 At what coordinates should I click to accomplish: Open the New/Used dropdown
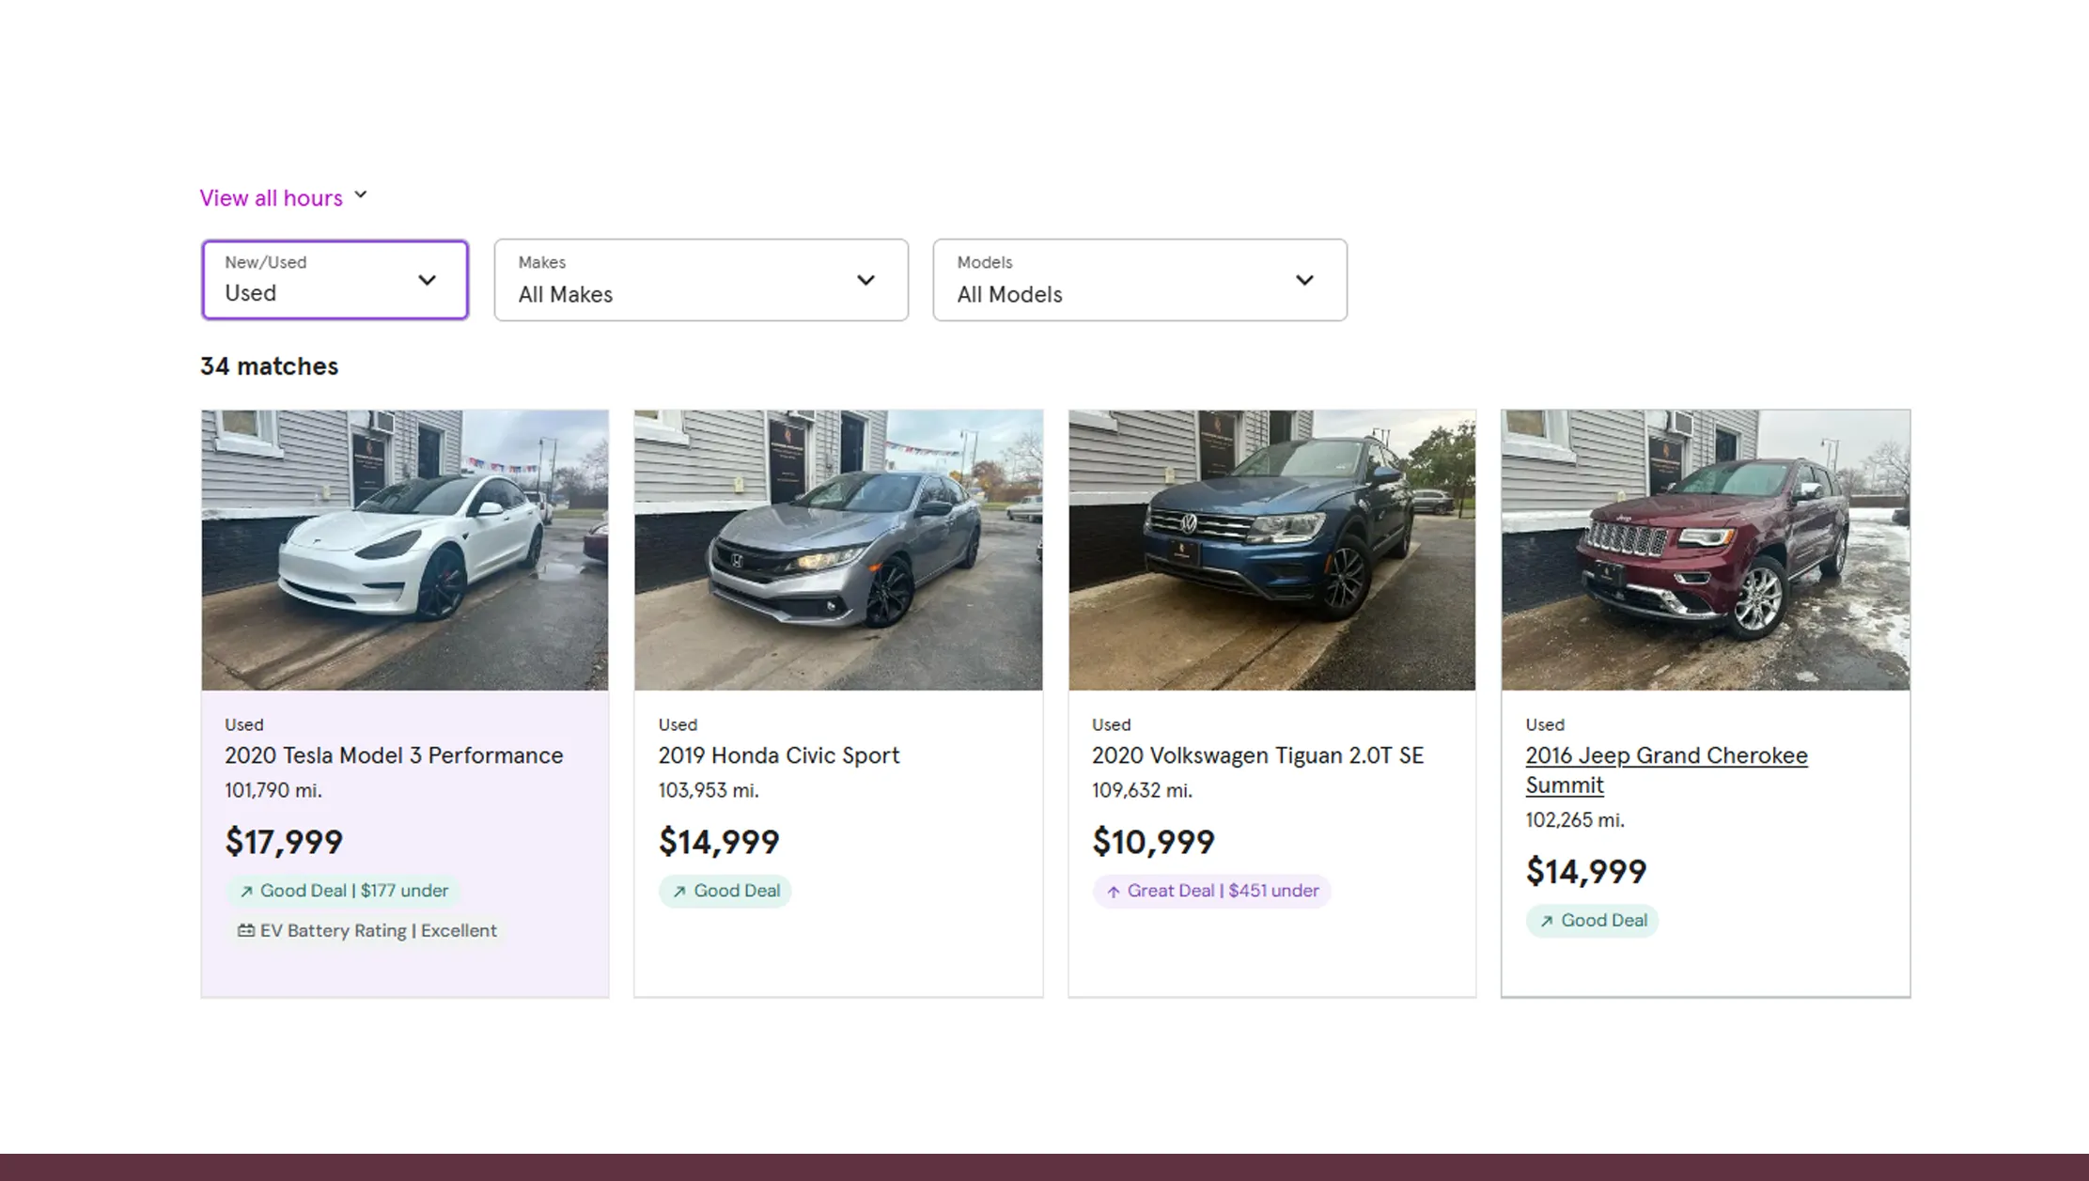tap(335, 280)
